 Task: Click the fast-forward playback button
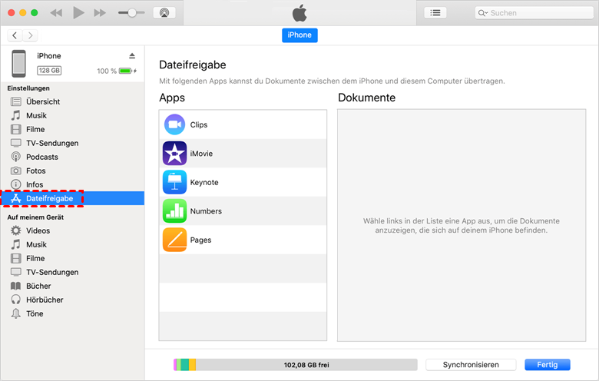[x=100, y=12]
